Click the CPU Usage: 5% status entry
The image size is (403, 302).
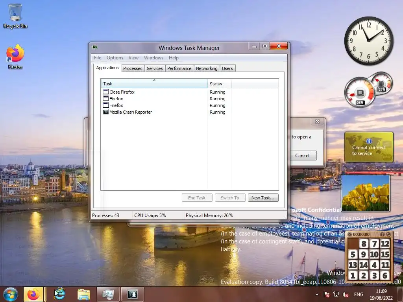click(x=150, y=215)
